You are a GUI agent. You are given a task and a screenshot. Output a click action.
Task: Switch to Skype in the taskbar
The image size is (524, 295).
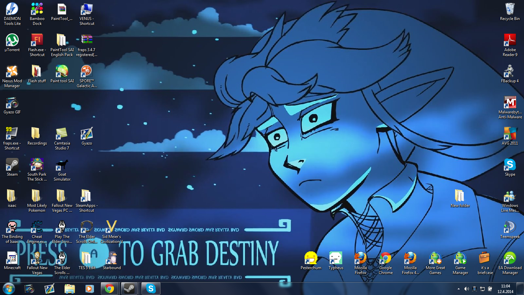(151, 289)
